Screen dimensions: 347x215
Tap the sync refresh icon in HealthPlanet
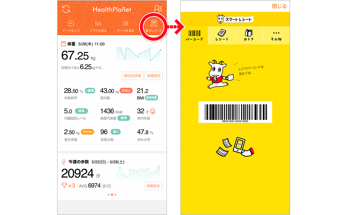pyautogui.click(x=66, y=9)
